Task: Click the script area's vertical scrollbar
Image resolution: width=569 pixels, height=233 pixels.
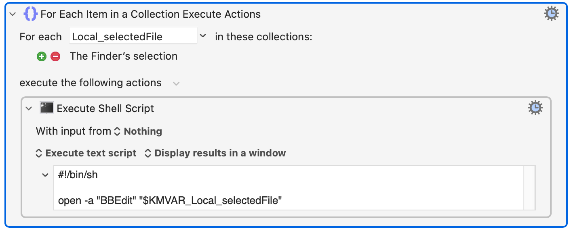Action: tap(529, 187)
